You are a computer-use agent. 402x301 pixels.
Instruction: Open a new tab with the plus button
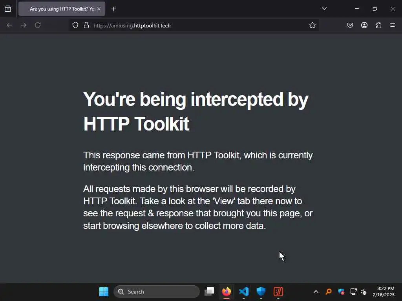[113, 9]
